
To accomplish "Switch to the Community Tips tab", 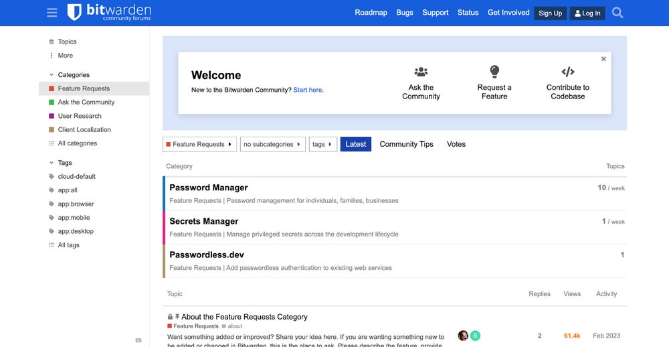I will 406,144.
